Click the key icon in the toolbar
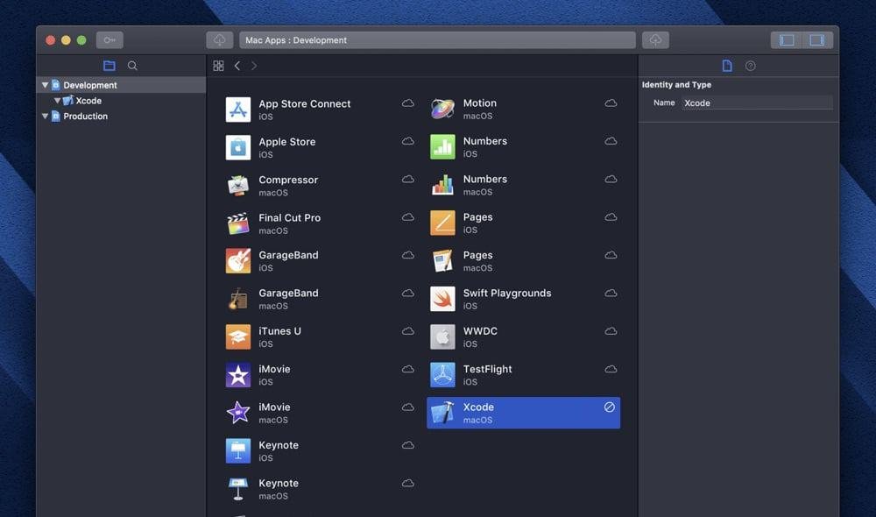876x517 pixels. pos(109,40)
